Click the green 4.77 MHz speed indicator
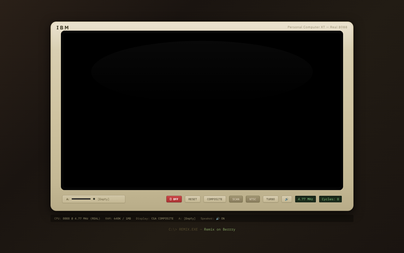This screenshot has height=253, width=404. 305,199
